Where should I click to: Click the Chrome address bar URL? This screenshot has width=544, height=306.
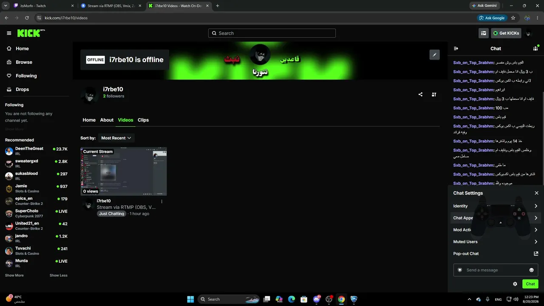click(x=66, y=18)
